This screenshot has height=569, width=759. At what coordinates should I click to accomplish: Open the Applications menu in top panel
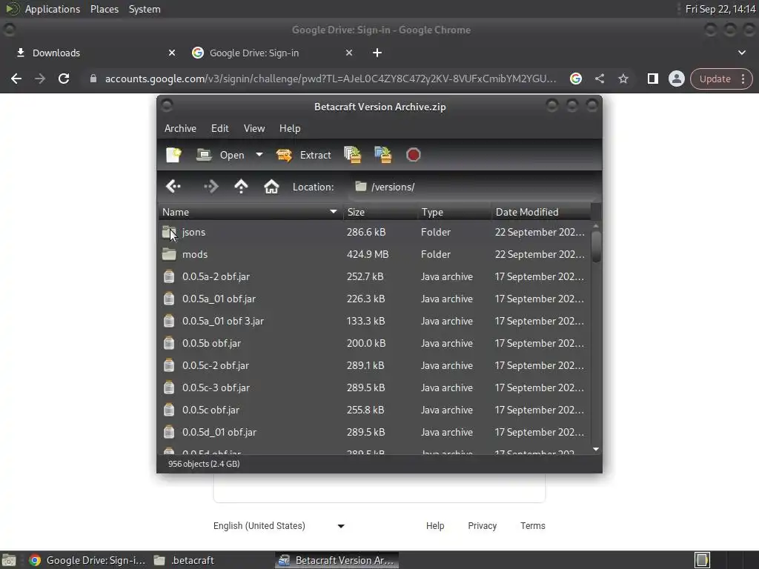53,9
